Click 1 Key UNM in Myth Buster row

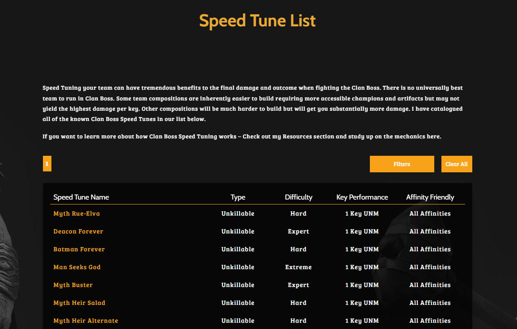coord(362,285)
